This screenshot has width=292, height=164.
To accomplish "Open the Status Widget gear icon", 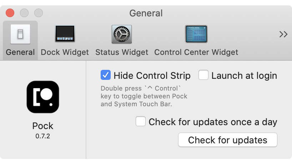I will click(x=122, y=34).
